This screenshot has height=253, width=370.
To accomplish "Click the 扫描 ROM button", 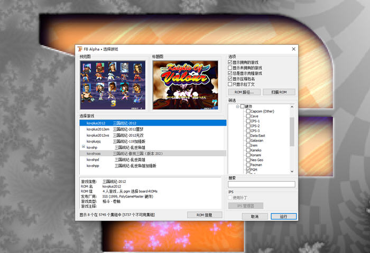I will pyautogui.click(x=279, y=92).
